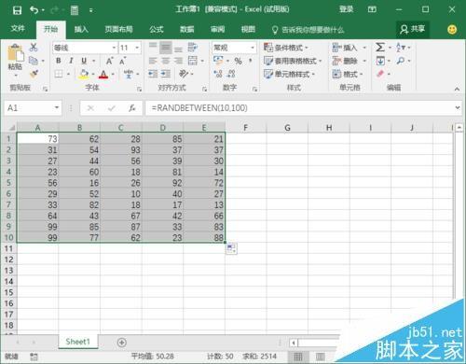This screenshot has height=364, width=466.
Task: Click the Find and Select magnifier icon
Action: click(x=401, y=61)
